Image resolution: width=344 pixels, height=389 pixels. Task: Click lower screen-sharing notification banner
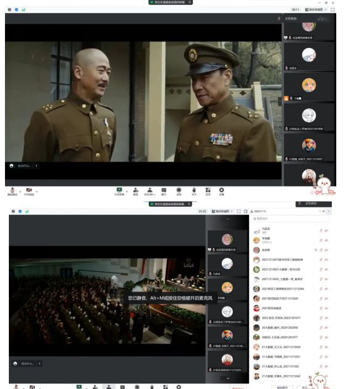(x=170, y=204)
